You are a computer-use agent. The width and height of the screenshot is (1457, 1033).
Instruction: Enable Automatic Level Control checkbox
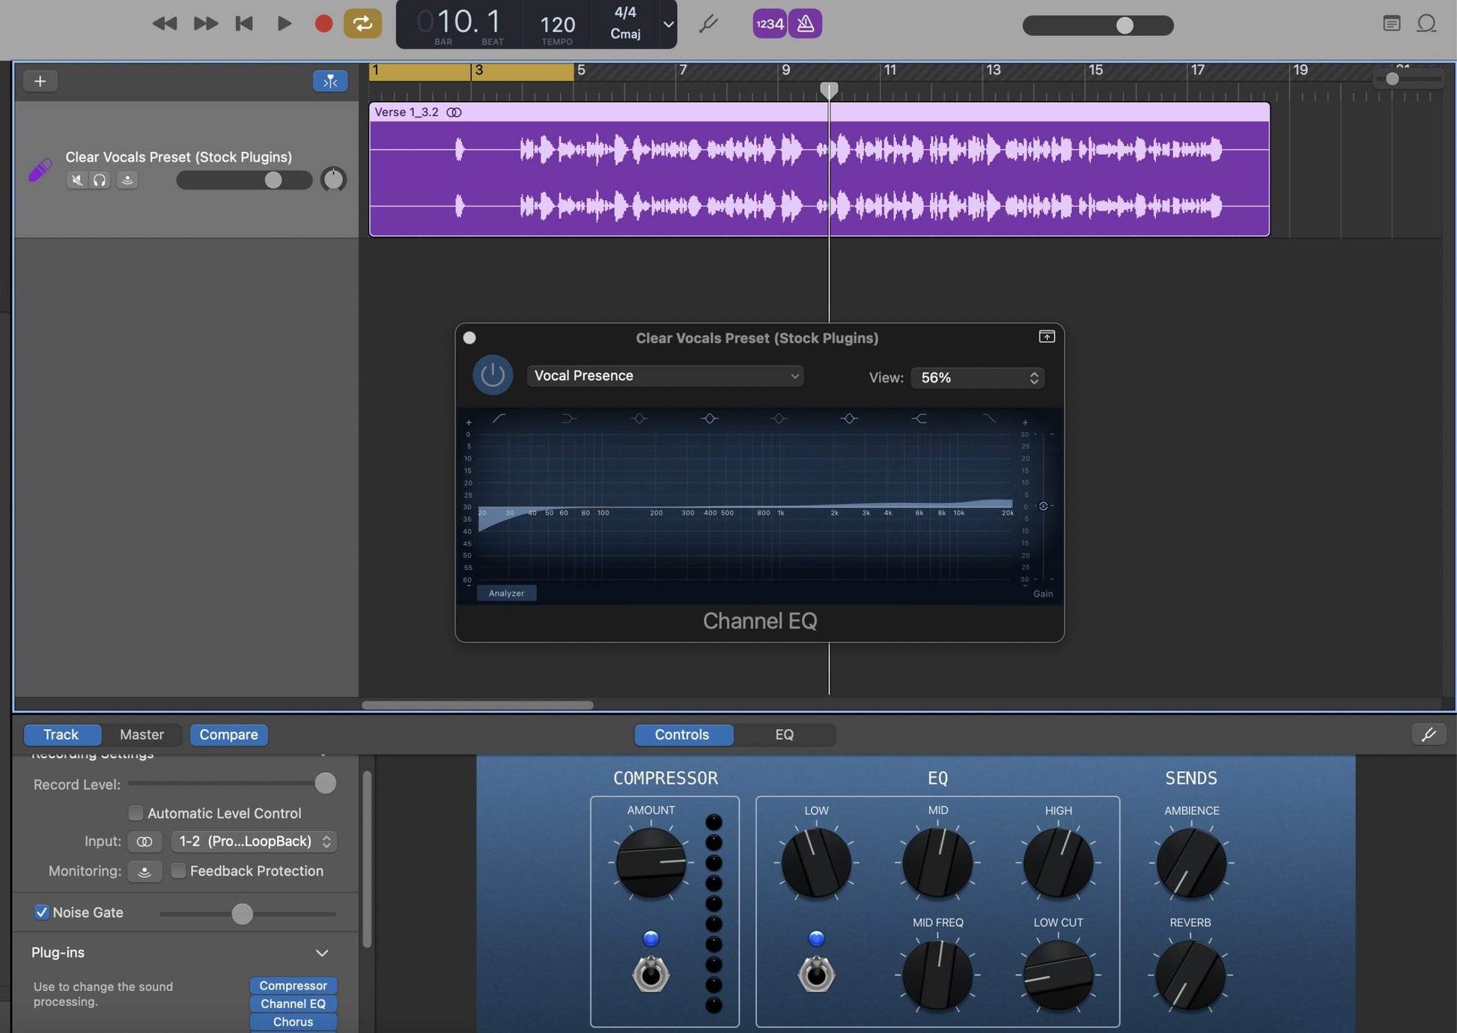(136, 813)
